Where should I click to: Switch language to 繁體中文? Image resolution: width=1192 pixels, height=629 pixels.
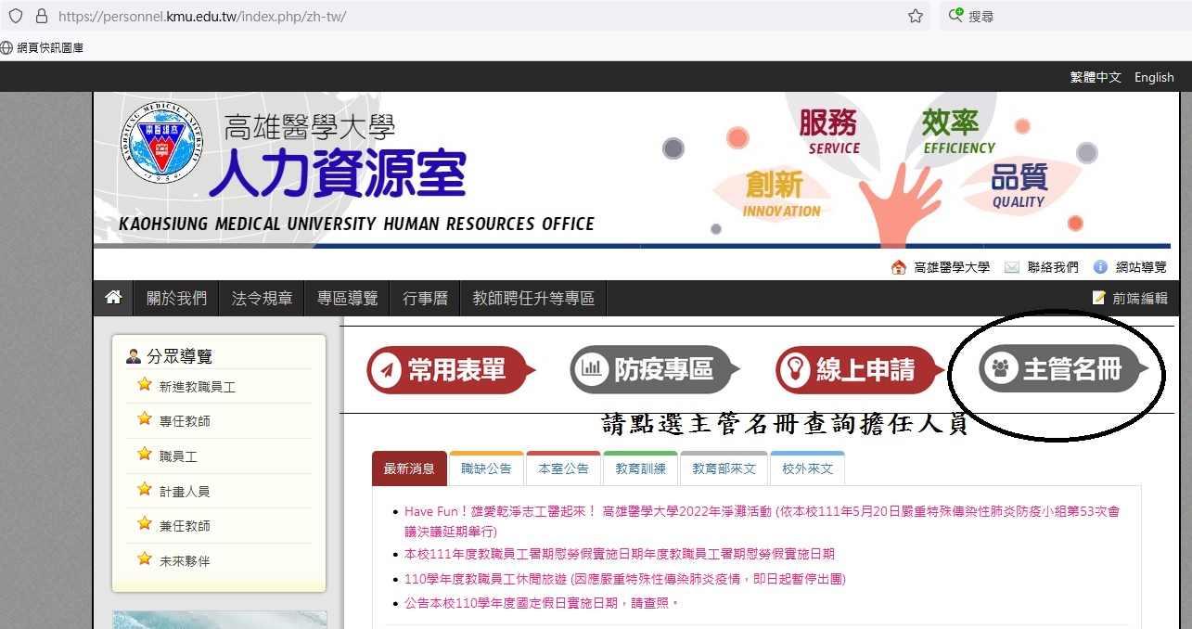click(x=1096, y=77)
